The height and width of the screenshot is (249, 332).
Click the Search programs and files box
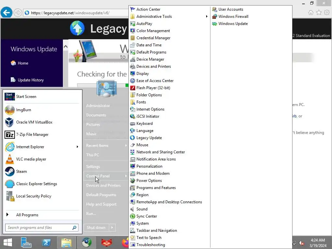click(42, 228)
